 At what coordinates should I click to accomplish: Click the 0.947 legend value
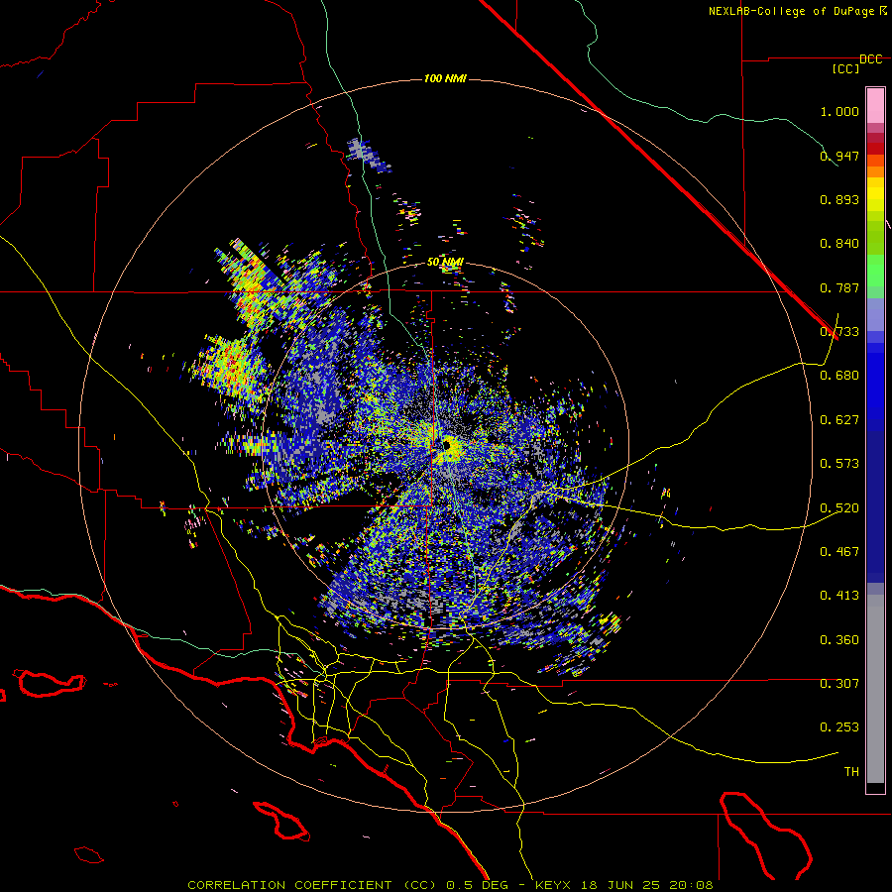pos(839,156)
